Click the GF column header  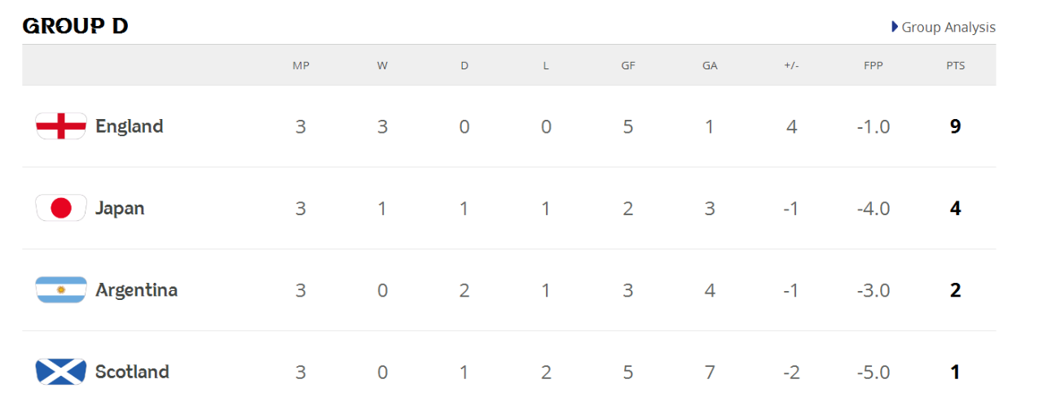point(628,65)
